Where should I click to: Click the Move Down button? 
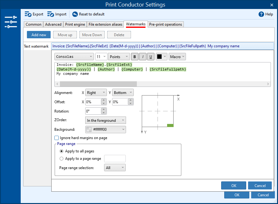(92, 35)
